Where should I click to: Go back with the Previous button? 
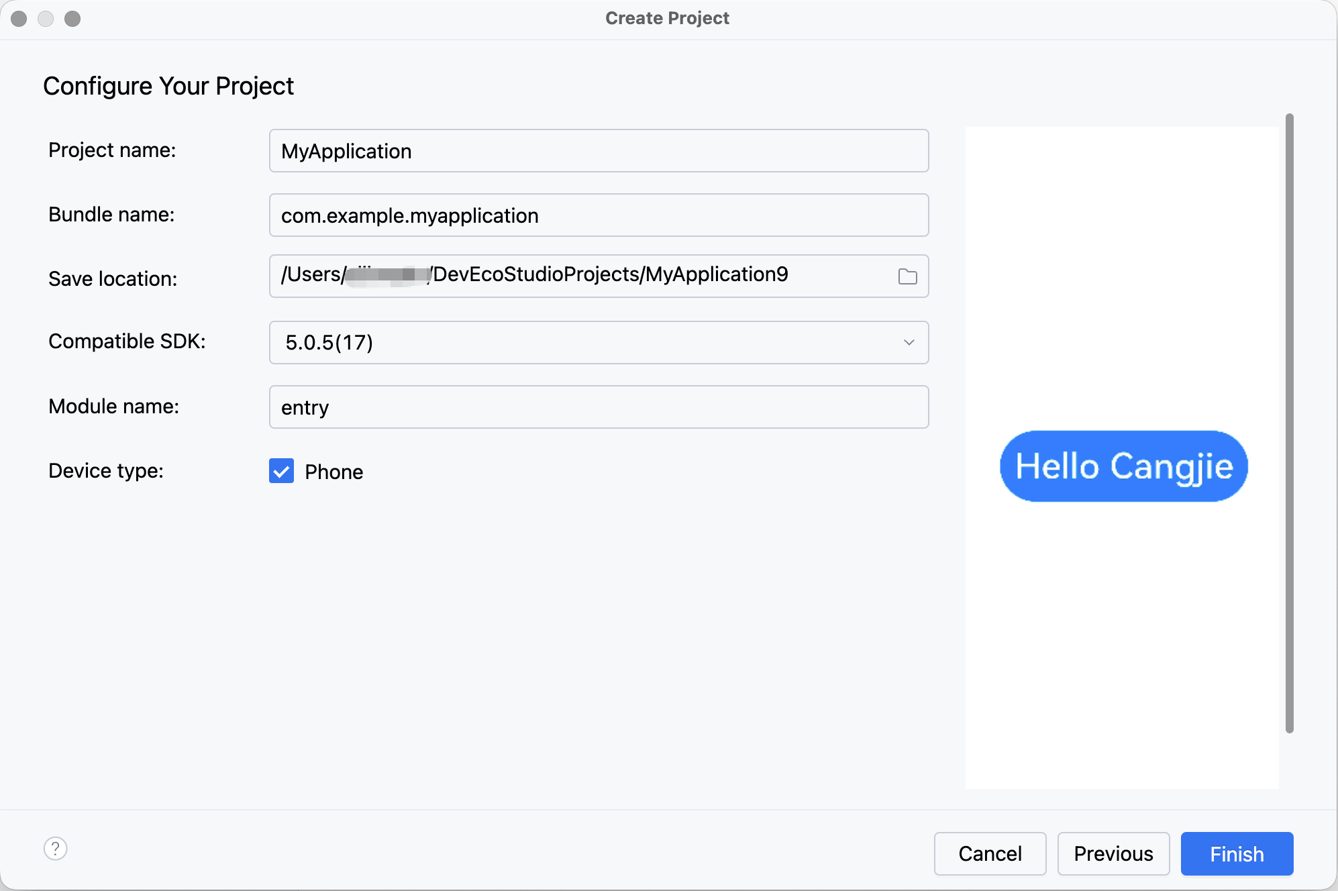1113,853
